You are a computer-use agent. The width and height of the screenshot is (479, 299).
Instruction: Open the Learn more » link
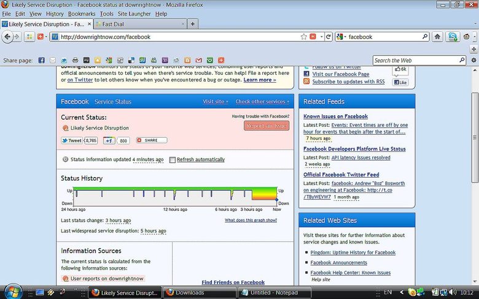pyautogui.click(x=260, y=80)
